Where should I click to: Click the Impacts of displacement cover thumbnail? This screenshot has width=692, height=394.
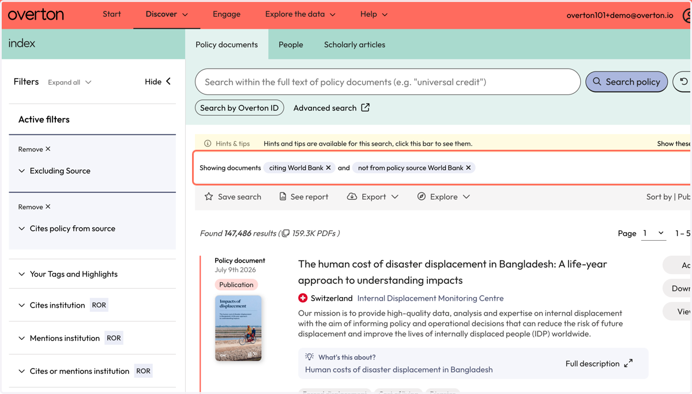coord(238,328)
